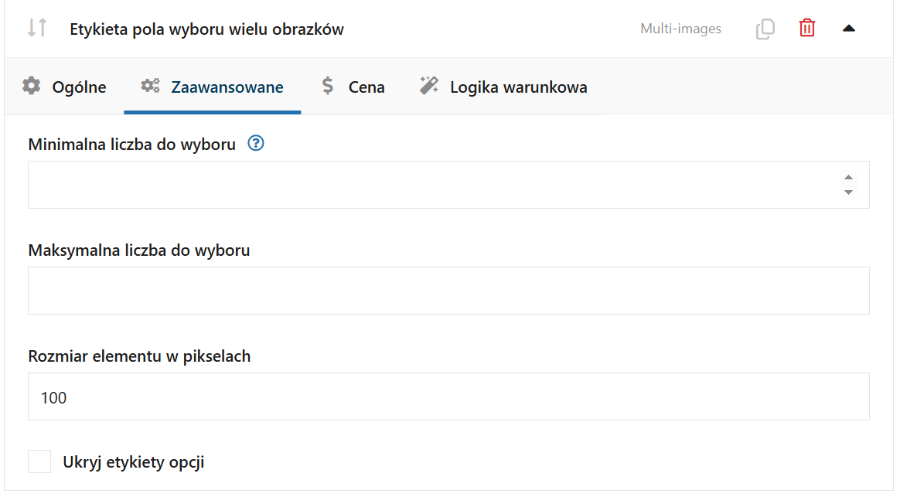Click the magic wand icon on Logika warunkowa
Screen dimensions: 900x497
tap(428, 87)
